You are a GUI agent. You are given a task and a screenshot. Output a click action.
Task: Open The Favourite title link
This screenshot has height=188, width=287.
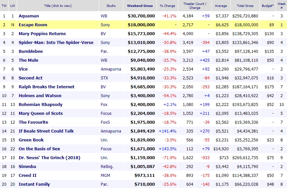[x=33, y=122]
